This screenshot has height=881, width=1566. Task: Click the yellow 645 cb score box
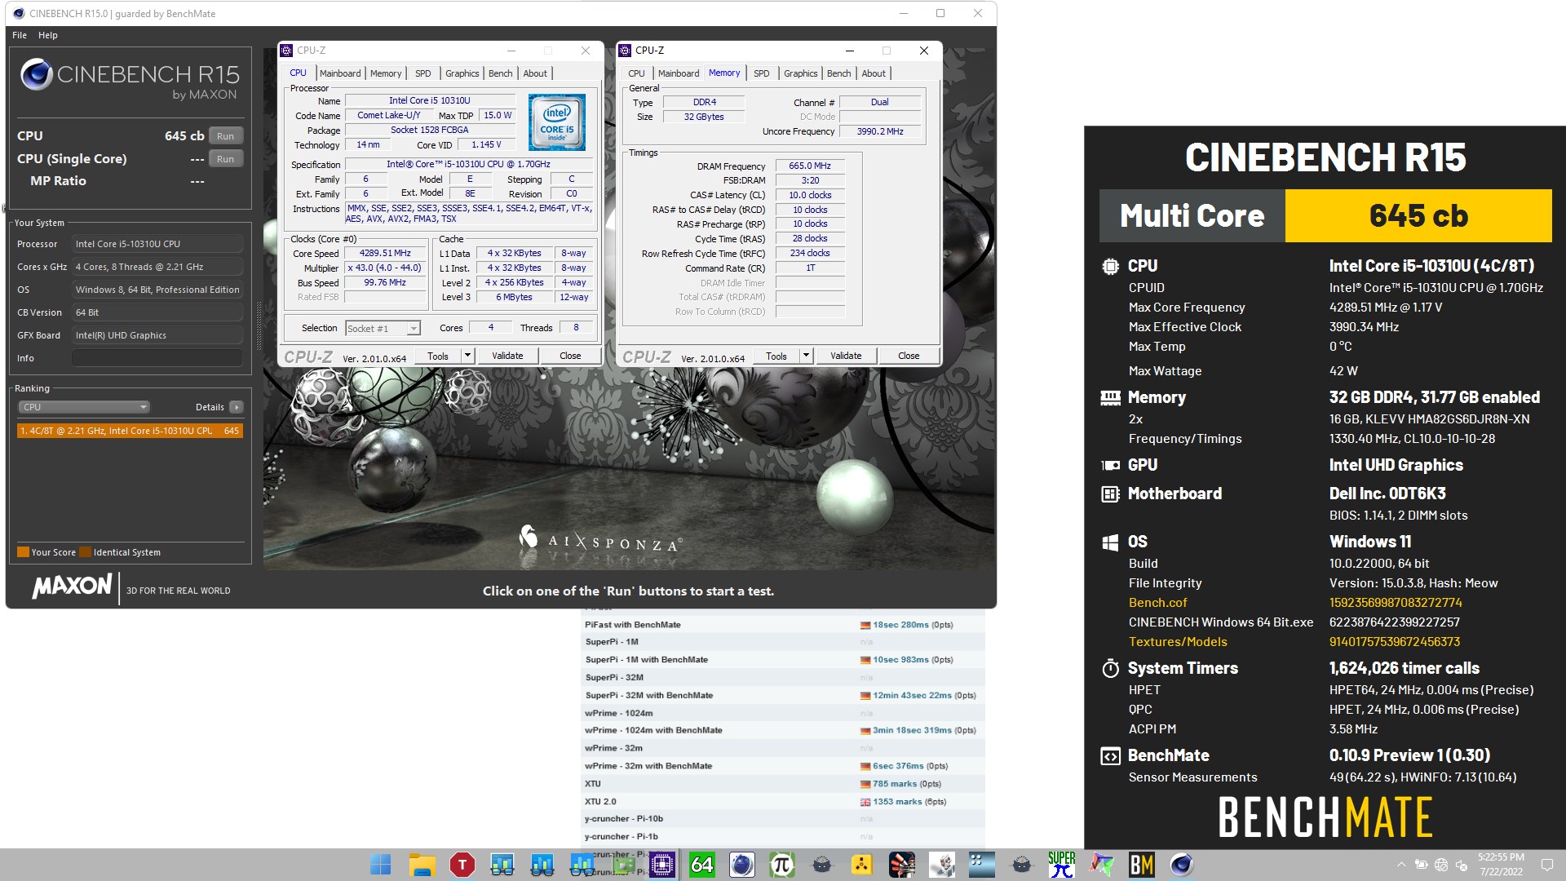point(1418,216)
